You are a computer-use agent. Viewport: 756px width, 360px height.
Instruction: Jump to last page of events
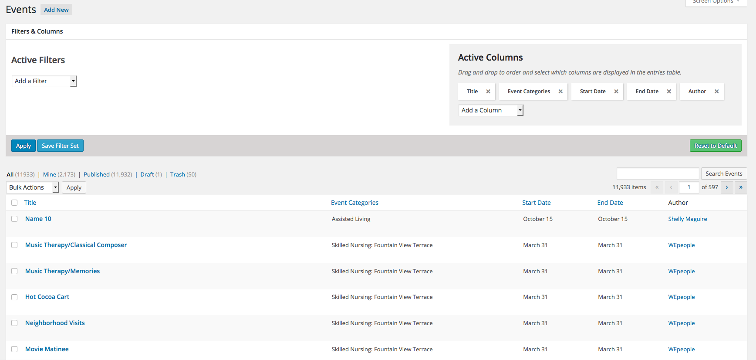pos(741,187)
